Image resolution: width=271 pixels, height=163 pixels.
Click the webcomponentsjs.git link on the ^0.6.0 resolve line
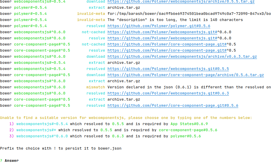pyautogui.click(x=162, y=38)
